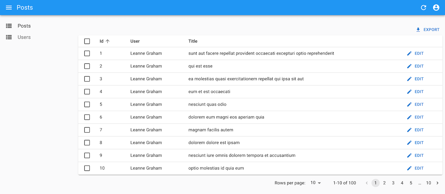Screen dimensions: 445x194
Task: Jump to page 10 in the pagination
Action: (x=428, y=183)
